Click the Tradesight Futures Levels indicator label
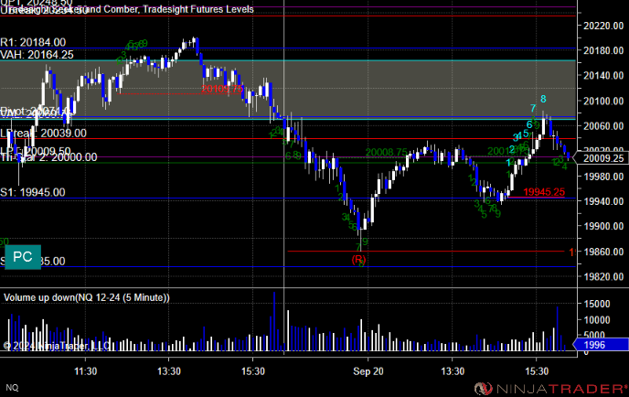 coord(198,9)
